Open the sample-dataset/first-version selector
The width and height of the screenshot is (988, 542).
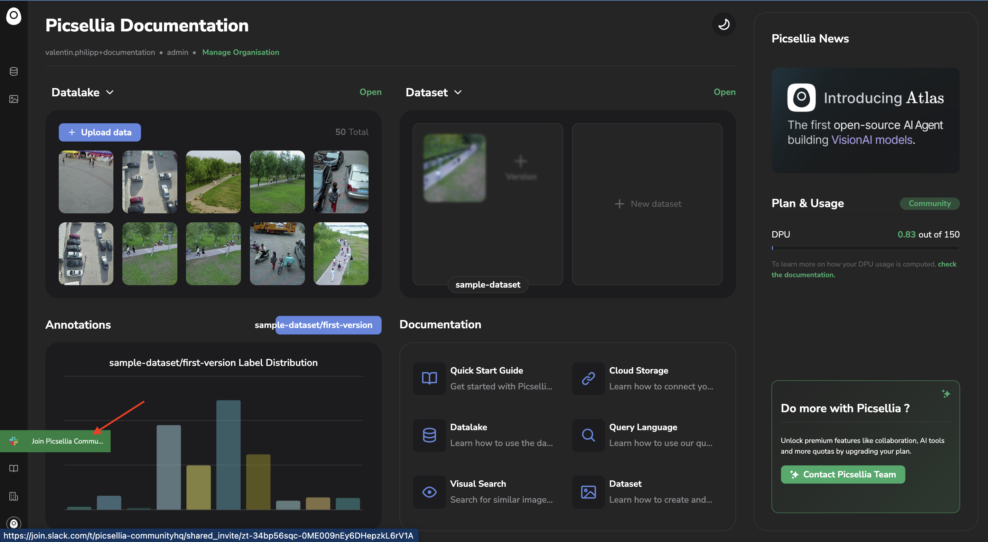point(328,325)
